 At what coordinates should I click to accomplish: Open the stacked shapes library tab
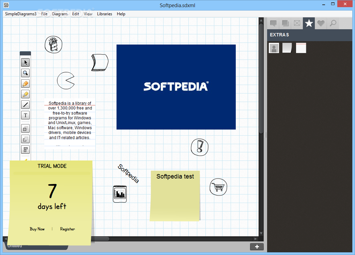(285, 23)
